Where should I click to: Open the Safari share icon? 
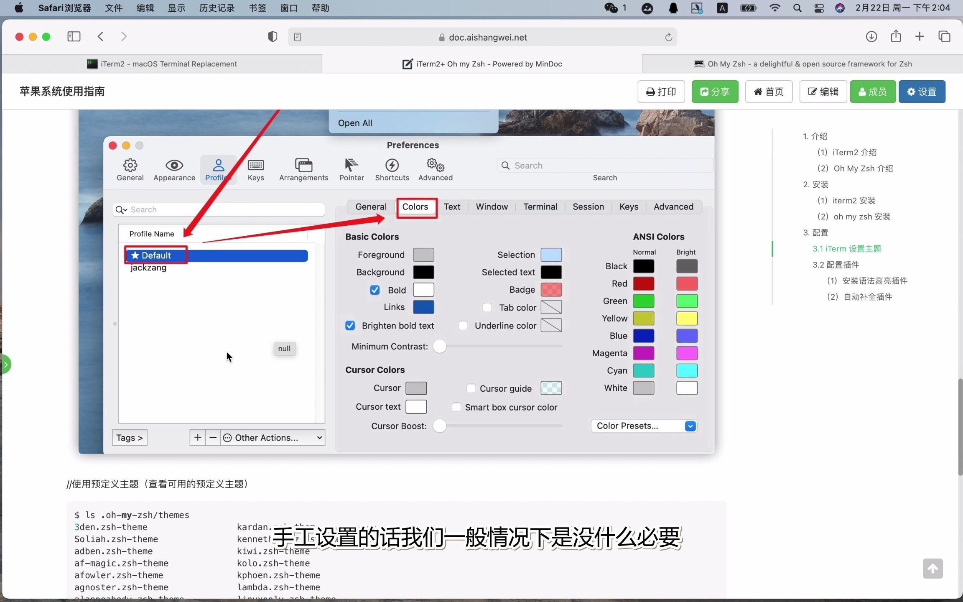tap(896, 36)
